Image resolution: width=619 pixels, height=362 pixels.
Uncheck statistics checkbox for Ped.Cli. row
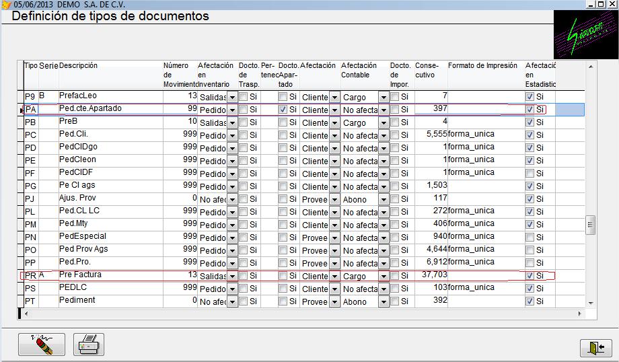click(x=530, y=135)
